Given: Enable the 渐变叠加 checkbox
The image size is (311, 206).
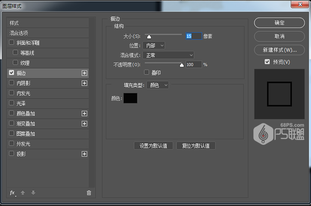Looking at the screenshot, I should [x=12, y=123].
